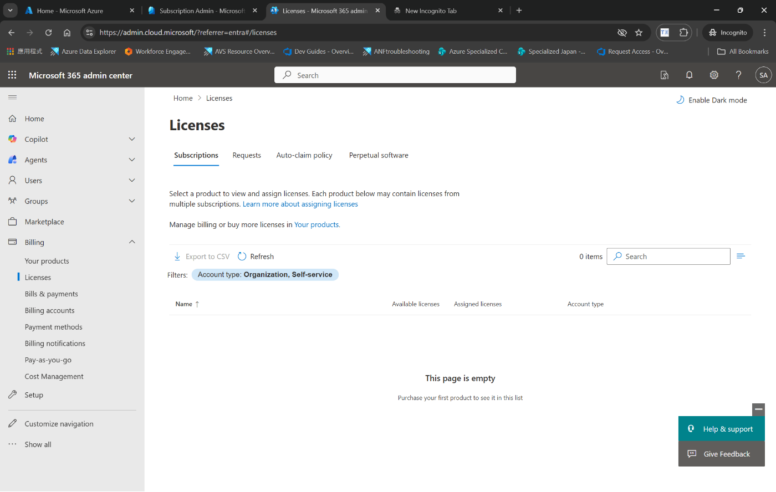This screenshot has height=492, width=776.
Task: Switch to the Subscriptions tab
Action: click(196, 155)
